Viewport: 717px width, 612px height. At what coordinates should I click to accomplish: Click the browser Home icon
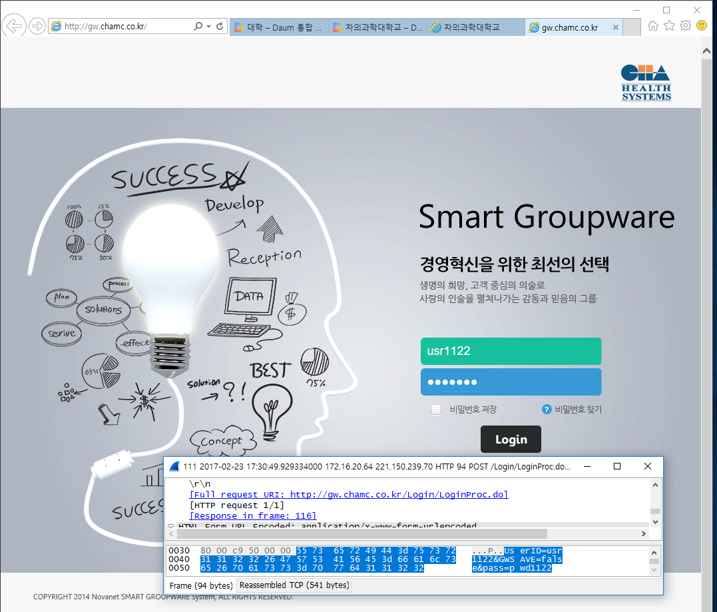coord(653,25)
